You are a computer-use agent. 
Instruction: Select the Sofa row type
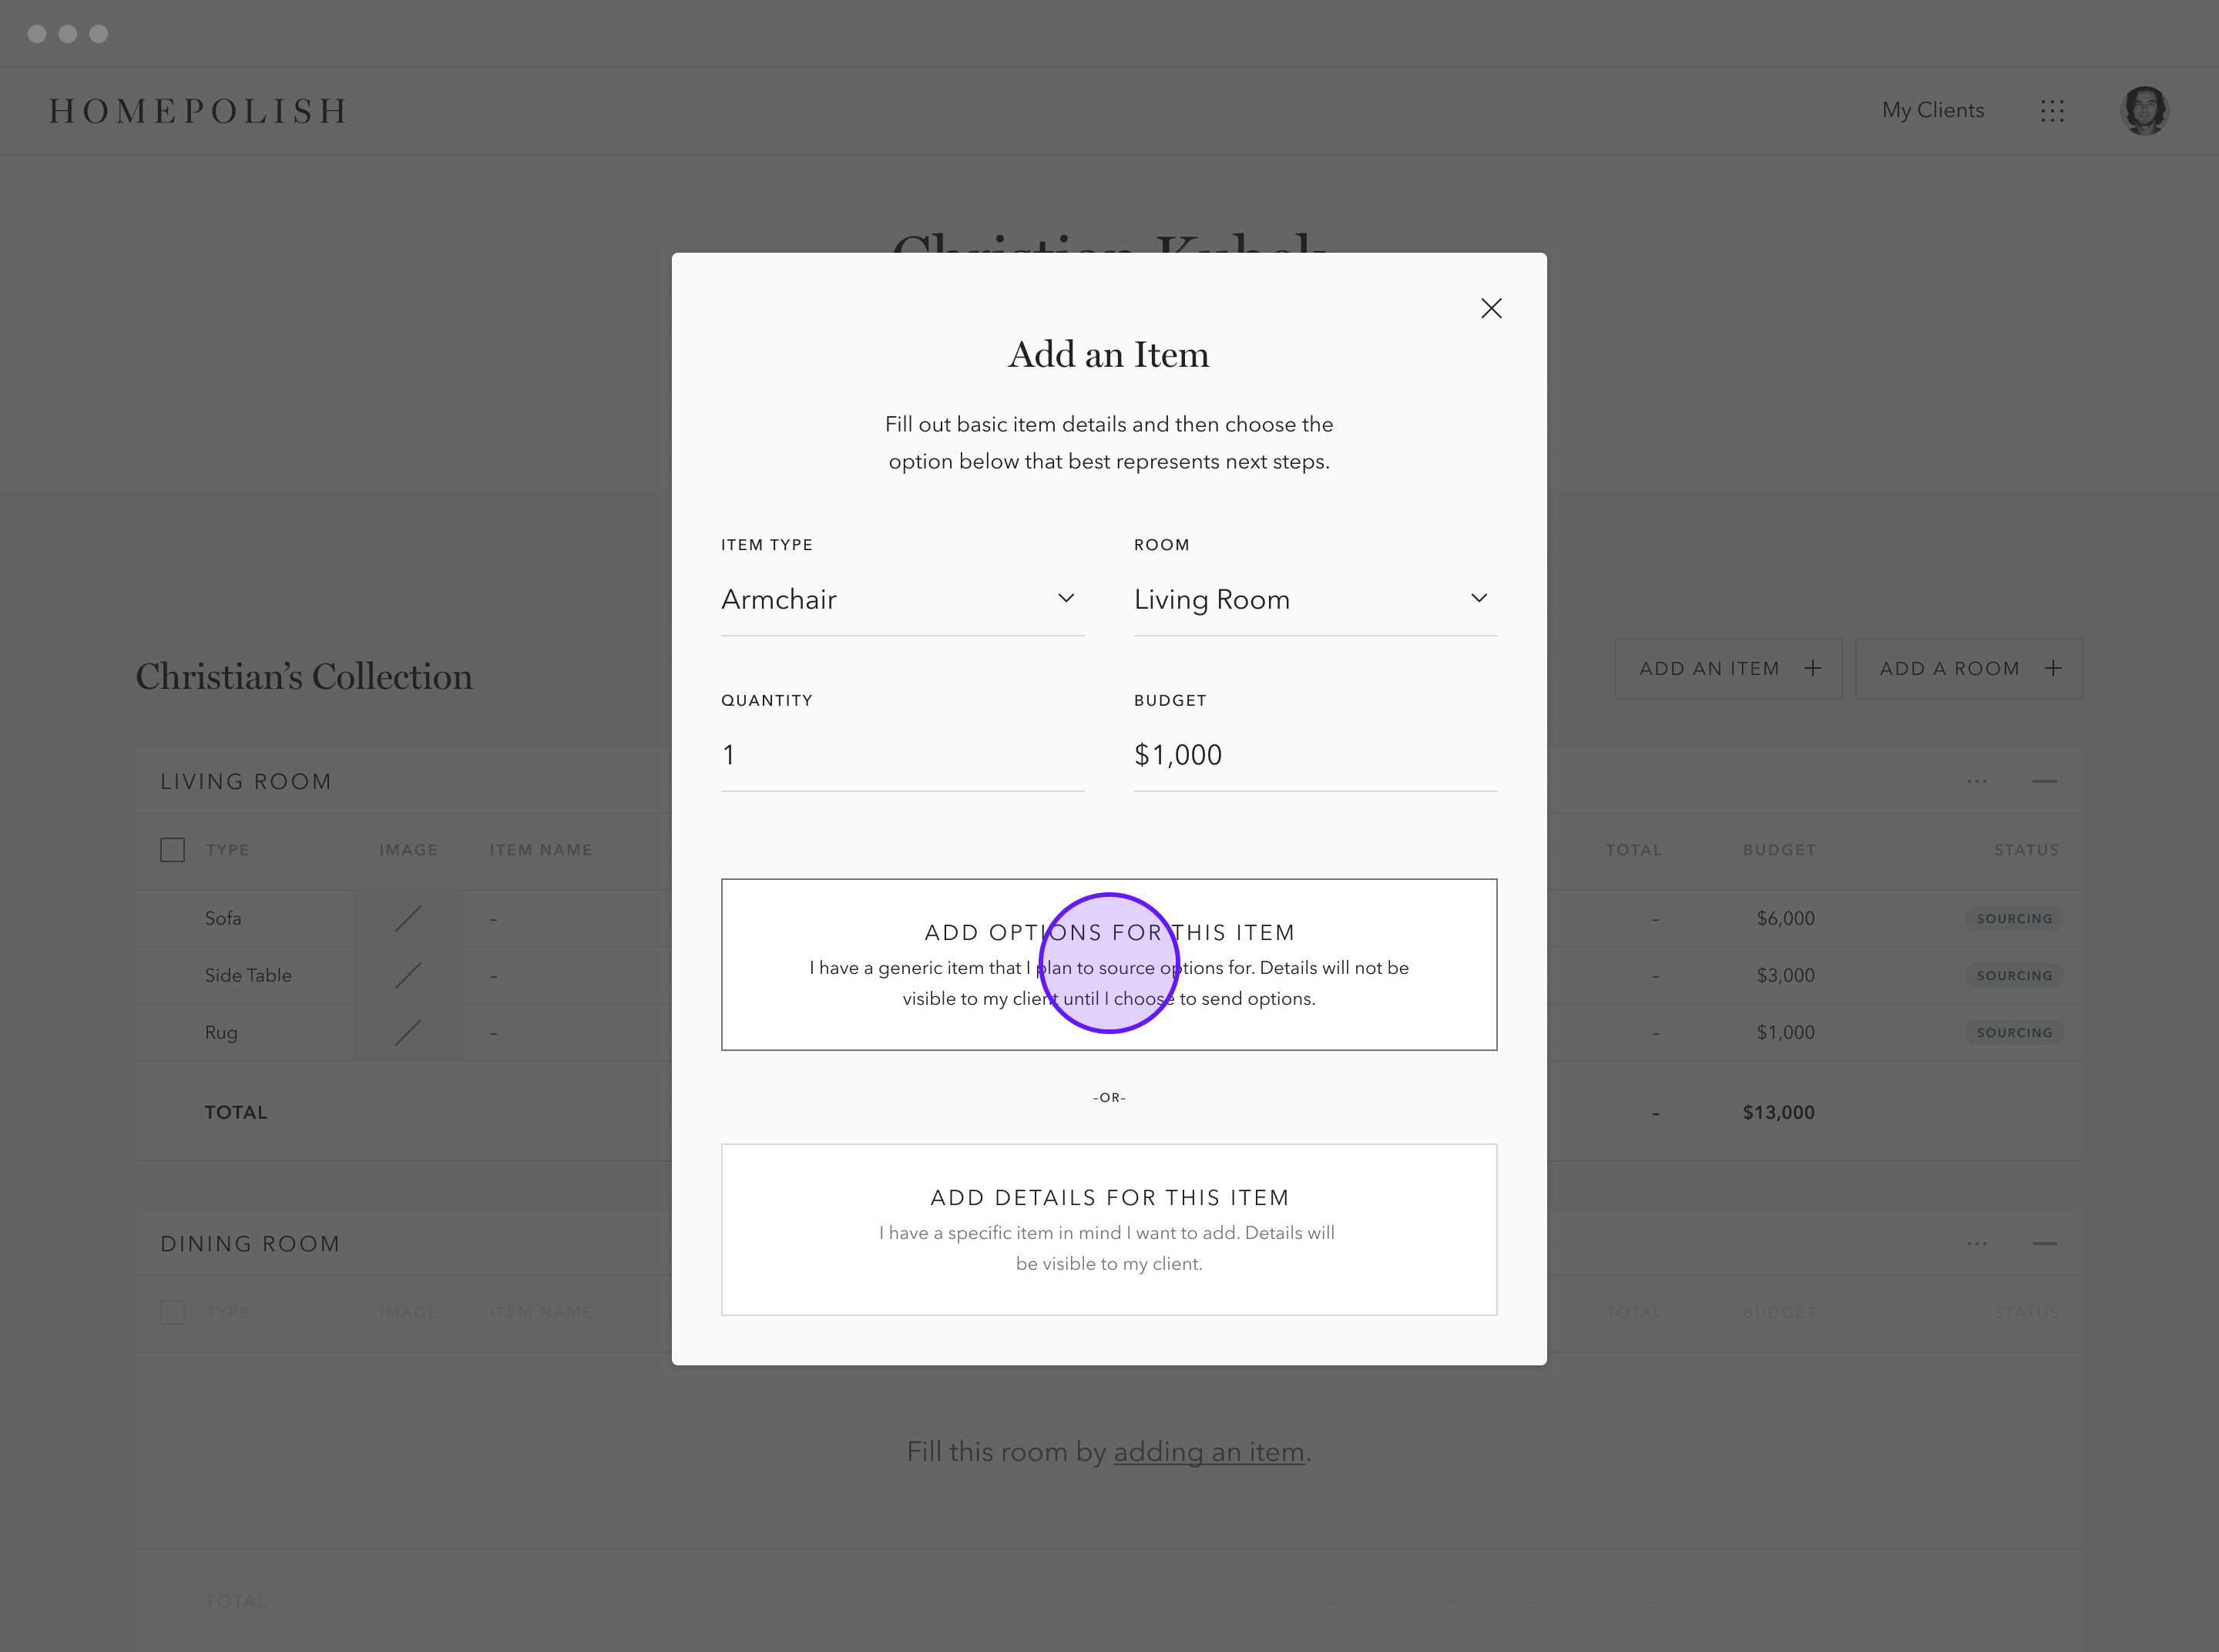[223, 918]
